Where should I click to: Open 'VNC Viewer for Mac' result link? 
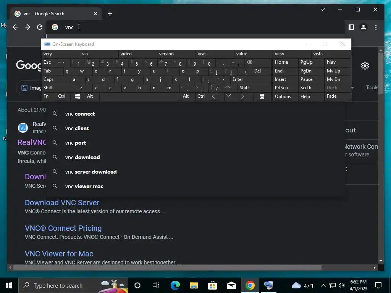point(59,254)
